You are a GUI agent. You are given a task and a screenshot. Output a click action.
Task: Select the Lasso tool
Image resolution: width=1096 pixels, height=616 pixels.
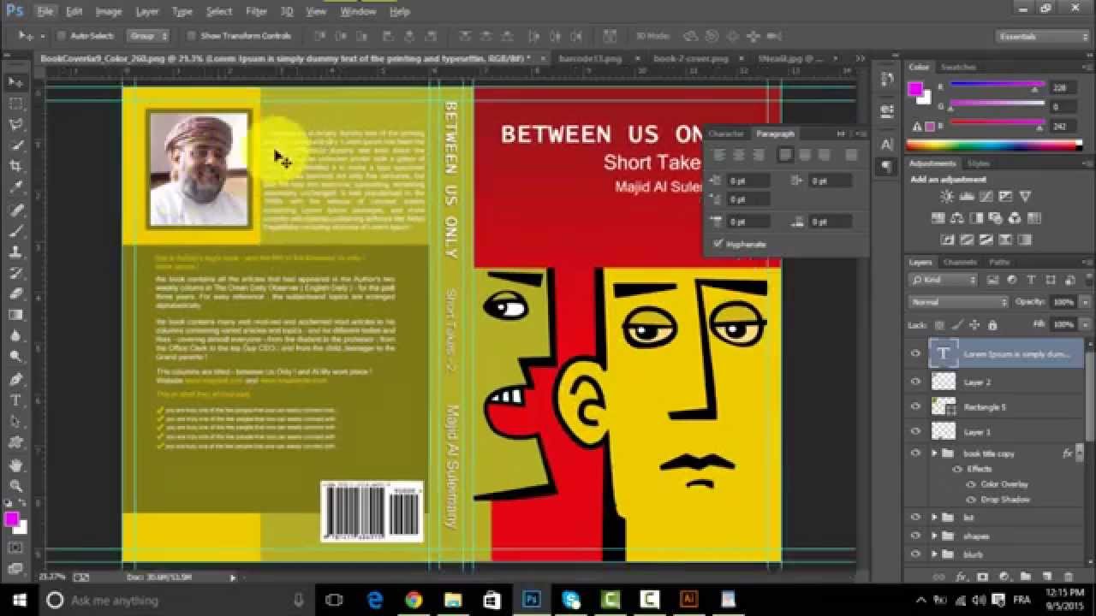[x=15, y=125]
